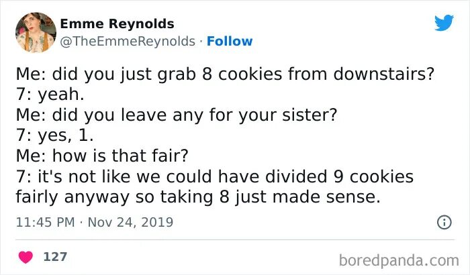Click the Nov 24, 2019 date
The height and width of the screenshot is (275, 470).
pos(130,222)
